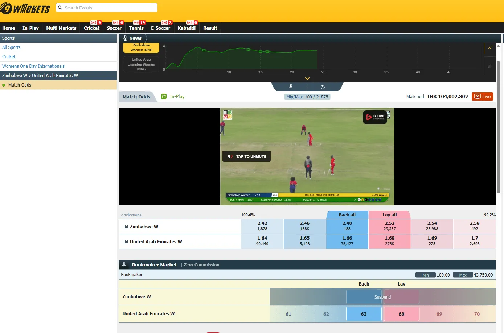Open Womens One Day Internationals link
504x333 pixels.
(33, 66)
